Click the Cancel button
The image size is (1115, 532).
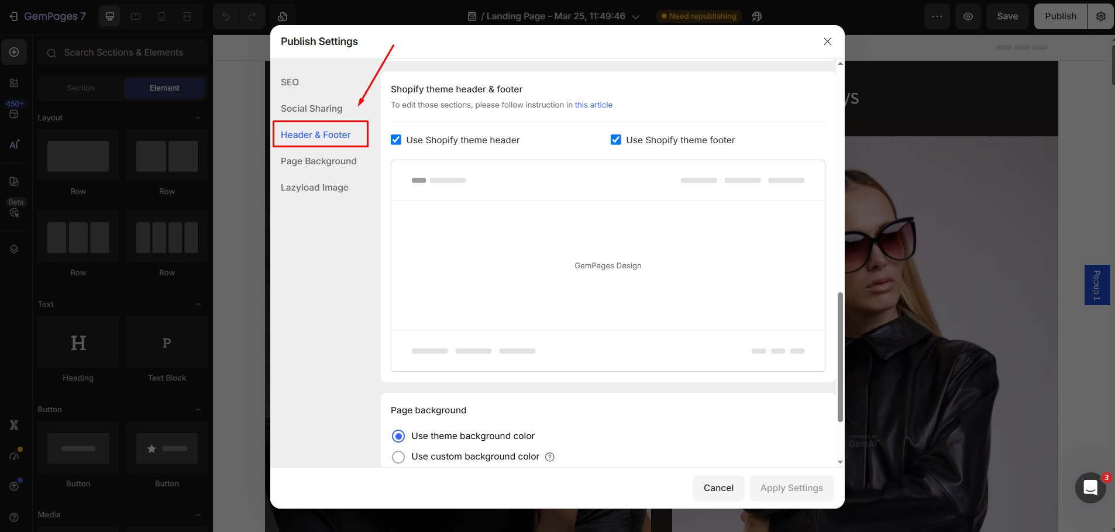pos(718,488)
